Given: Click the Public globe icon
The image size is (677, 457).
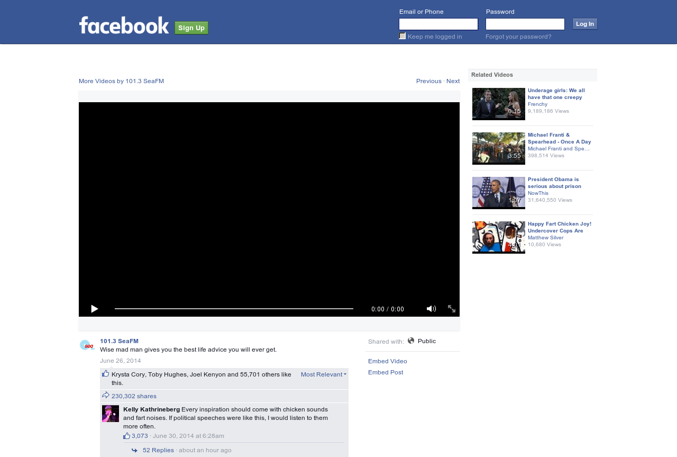Looking at the screenshot, I should [x=411, y=341].
